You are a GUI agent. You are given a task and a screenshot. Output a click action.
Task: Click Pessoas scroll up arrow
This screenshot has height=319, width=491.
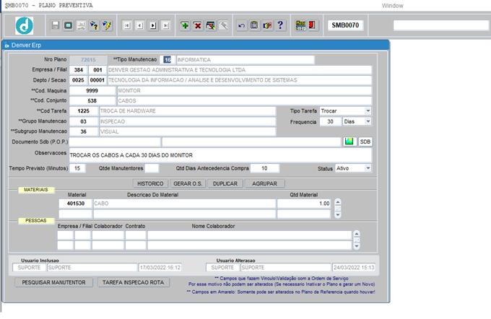(357, 234)
